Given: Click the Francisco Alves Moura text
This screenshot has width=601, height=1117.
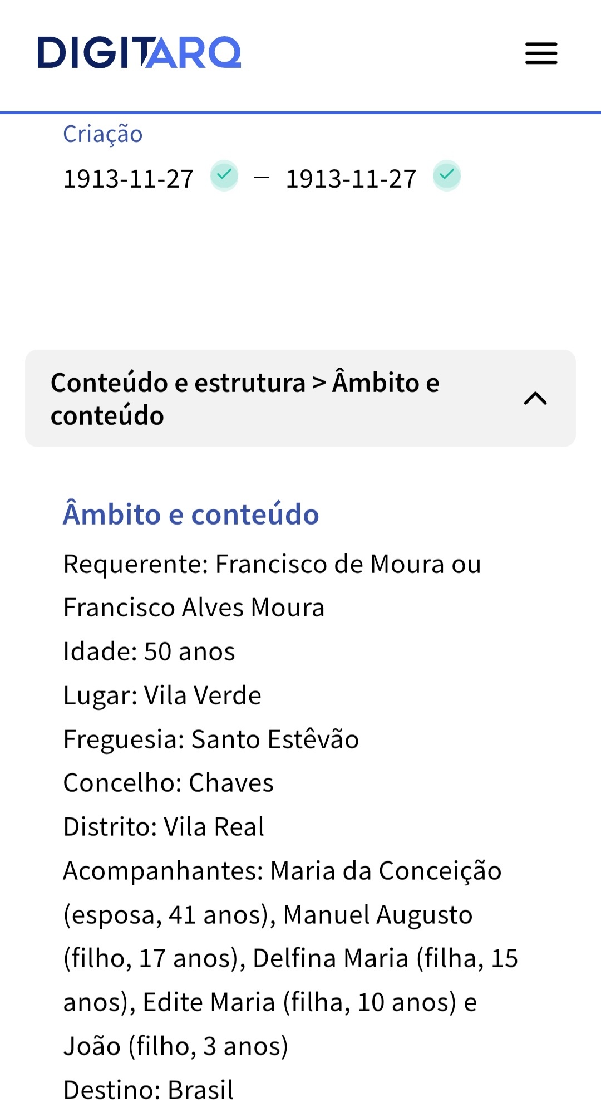Looking at the screenshot, I should [x=194, y=608].
